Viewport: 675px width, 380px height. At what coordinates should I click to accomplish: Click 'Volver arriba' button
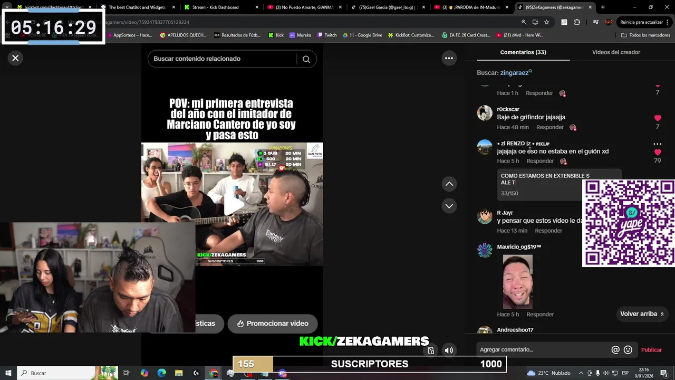click(x=642, y=314)
